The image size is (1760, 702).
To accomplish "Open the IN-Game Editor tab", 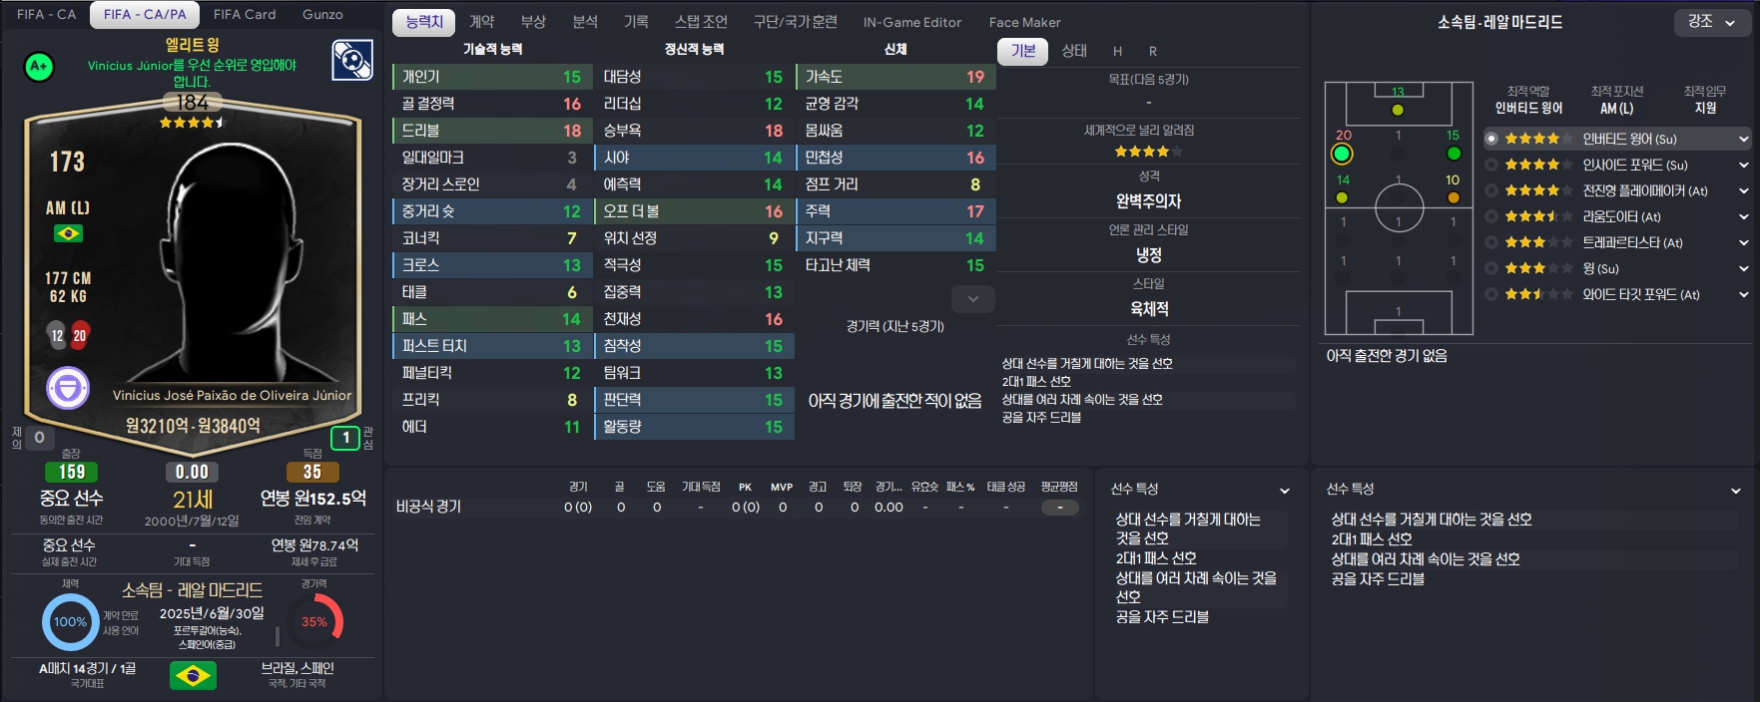I will pyautogui.click(x=912, y=22).
